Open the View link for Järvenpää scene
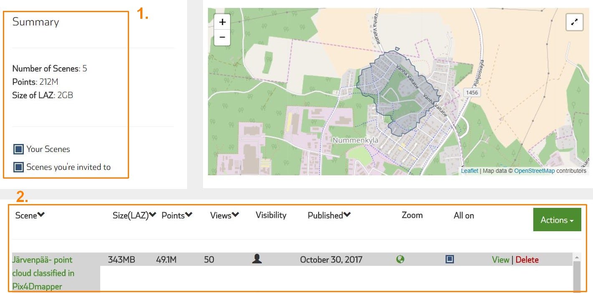 pos(500,260)
